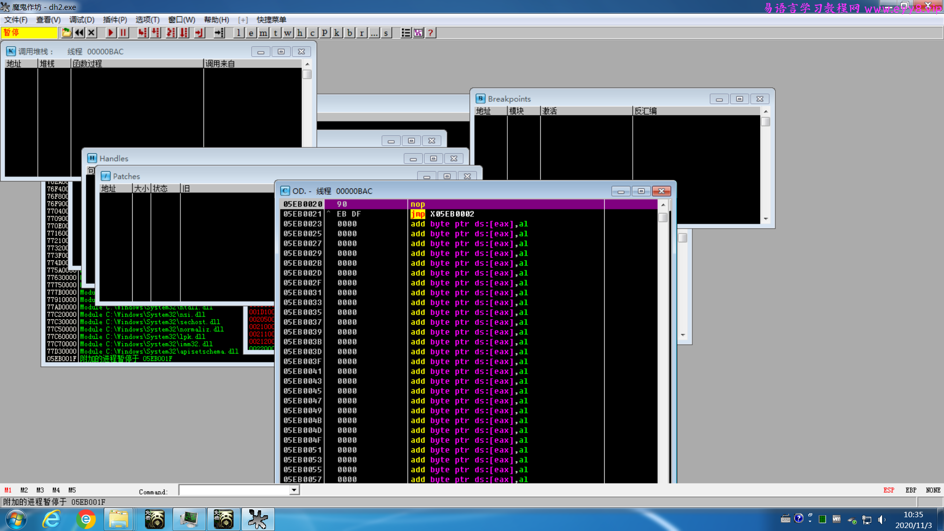
Task: Switch to memory window M2
Action: click(24, 490)
